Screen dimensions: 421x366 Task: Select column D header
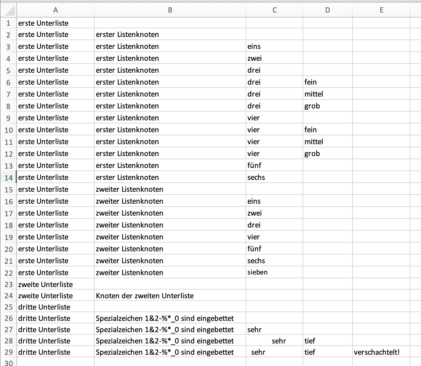click(328, 10)
